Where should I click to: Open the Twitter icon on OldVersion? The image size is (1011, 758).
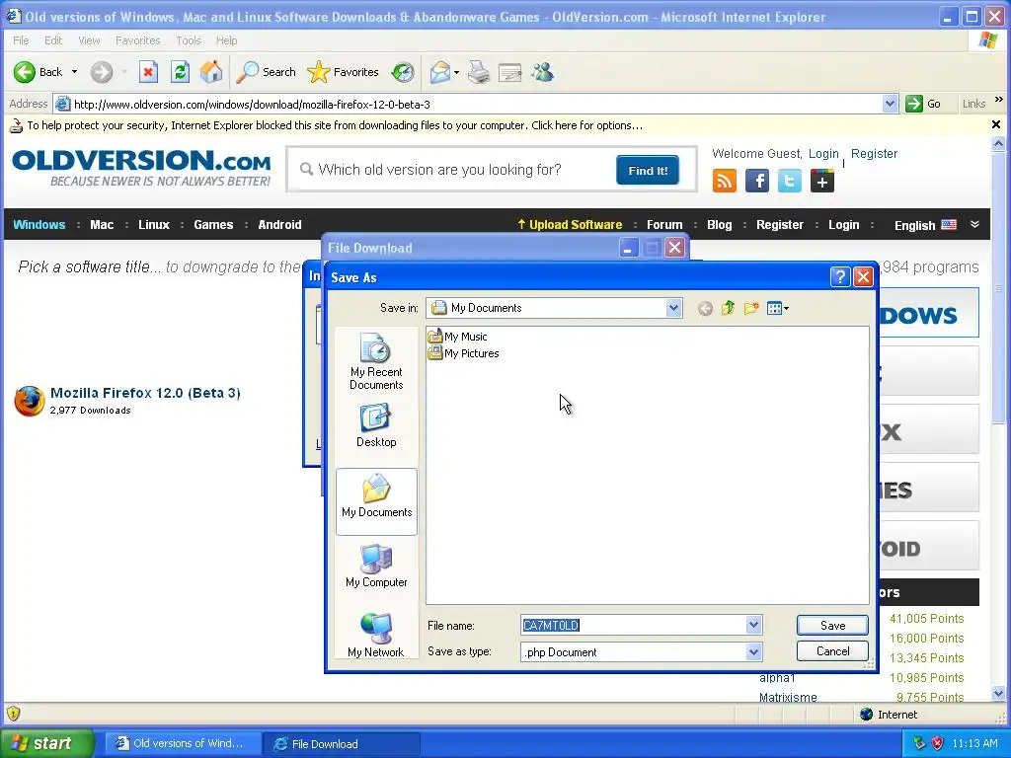(x=789, y=182)
